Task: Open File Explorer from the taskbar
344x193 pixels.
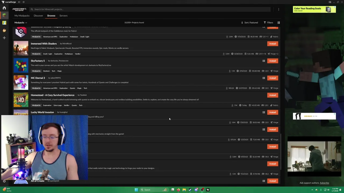Action: (x=184, y=190)
